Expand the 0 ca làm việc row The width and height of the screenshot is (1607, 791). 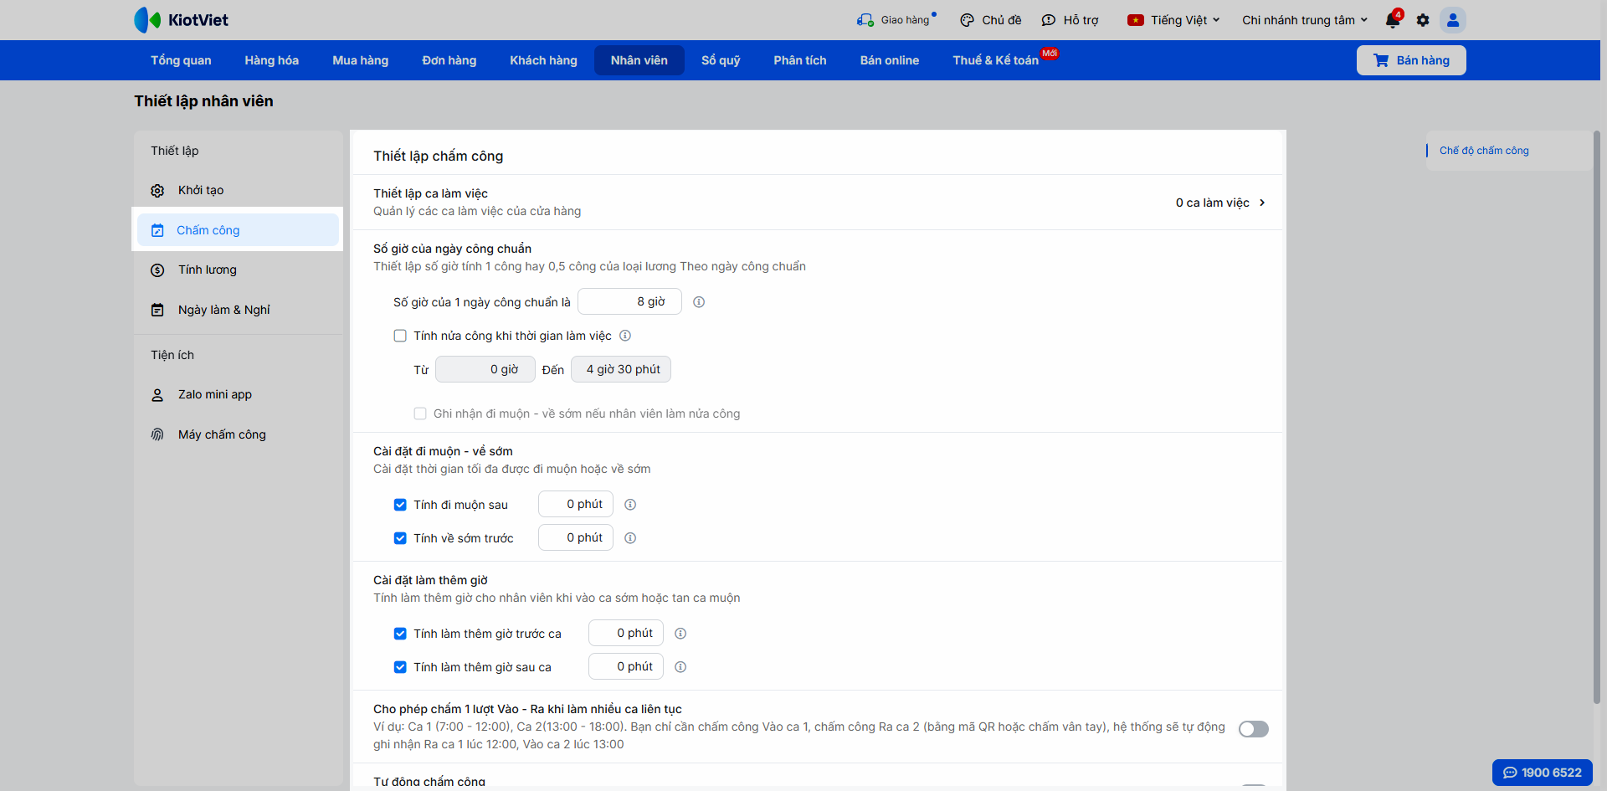pyautogui.click(x=1220, y=203)
